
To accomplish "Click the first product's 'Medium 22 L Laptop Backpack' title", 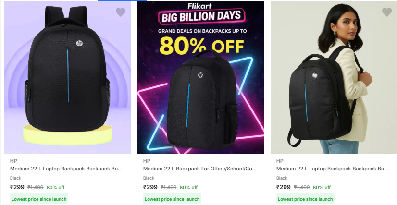I will pyautogui.click(x=66, y=169).
